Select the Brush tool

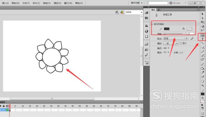coord(203,55)
